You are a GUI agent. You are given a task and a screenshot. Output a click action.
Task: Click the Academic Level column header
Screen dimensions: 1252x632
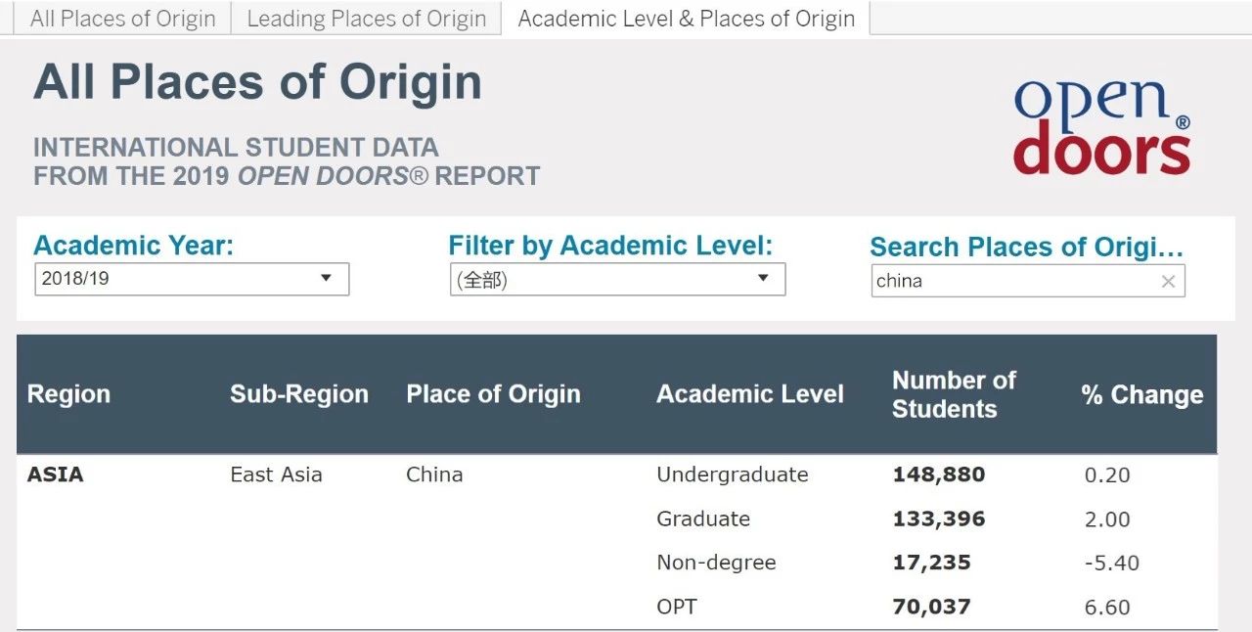[x=750, y=394]
